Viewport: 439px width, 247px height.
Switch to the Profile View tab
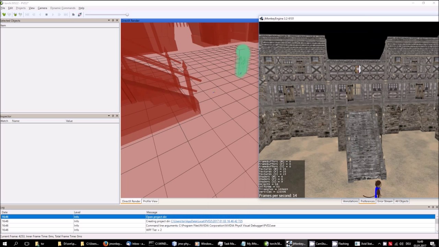pyautogui.click(x=150, y=201)
